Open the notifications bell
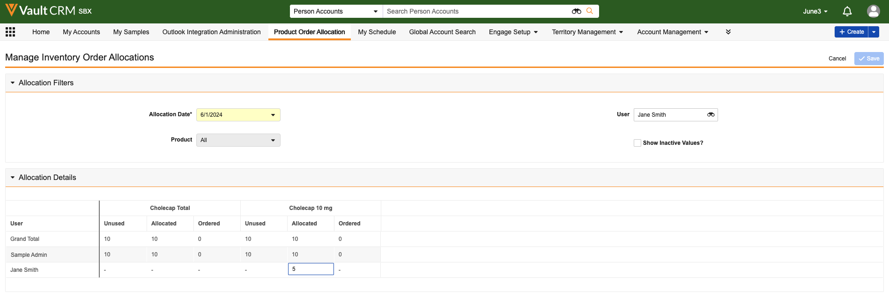889x299 pixels. [847, 11]
